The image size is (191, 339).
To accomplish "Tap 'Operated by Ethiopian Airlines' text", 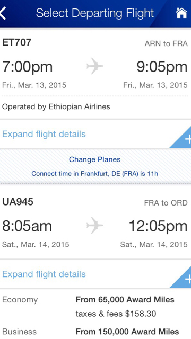I will pyautogui.click(x=56, y=106).
